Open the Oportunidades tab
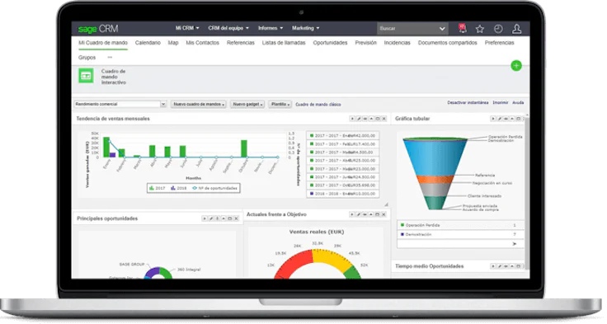607x324 pixels. (x=330, y=43)
